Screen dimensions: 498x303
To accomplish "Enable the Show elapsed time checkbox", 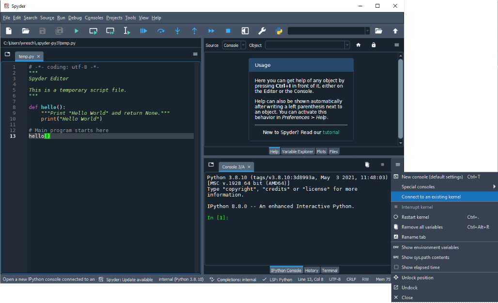I will (396, 267).
